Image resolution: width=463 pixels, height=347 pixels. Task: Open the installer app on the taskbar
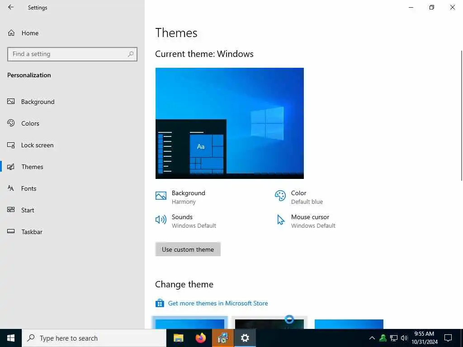[222, 338]
